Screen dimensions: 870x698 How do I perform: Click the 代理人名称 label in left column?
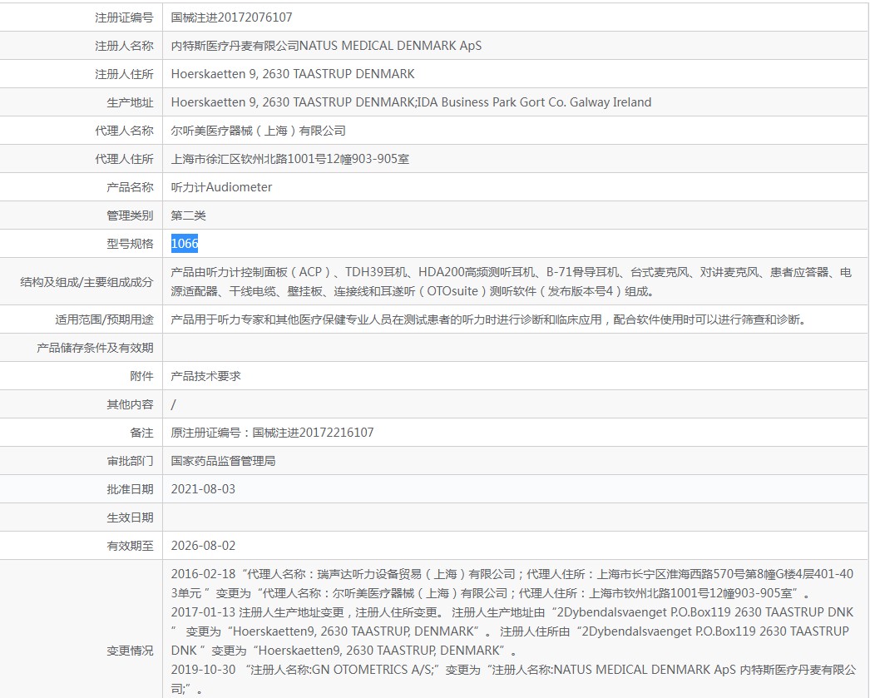pos(124,131)
